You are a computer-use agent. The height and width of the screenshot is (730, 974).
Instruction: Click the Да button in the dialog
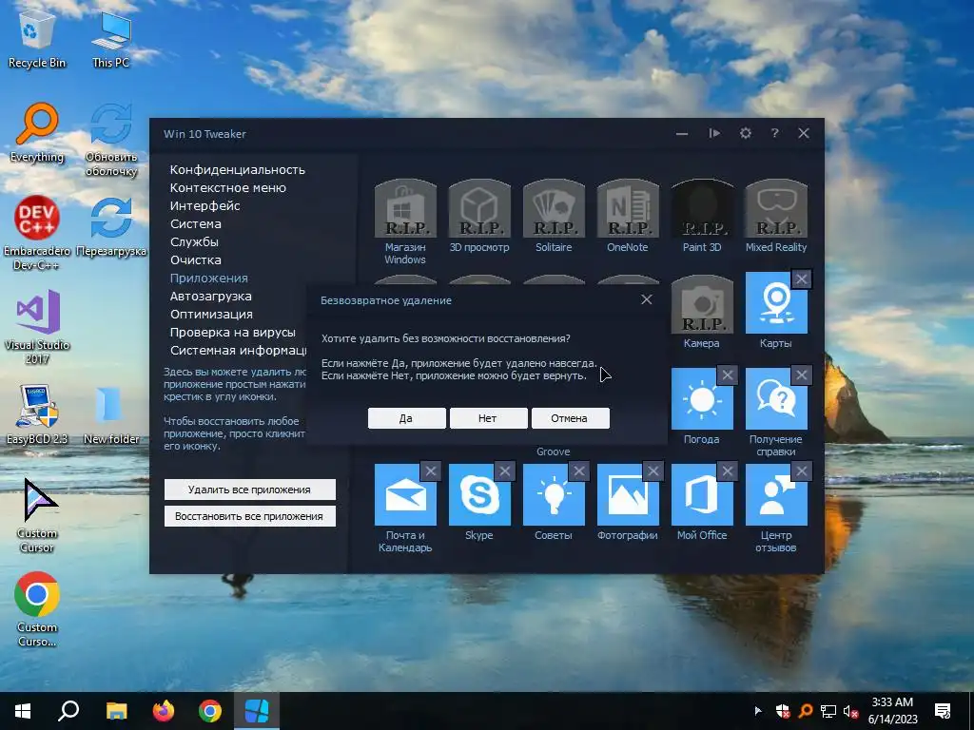406,418
